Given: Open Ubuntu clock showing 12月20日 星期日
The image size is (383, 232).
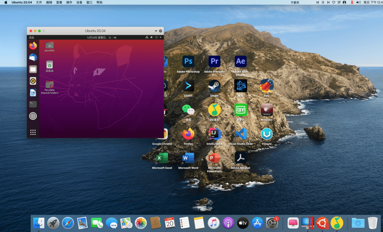Looking at the screenshot, I should click(102, 37).
